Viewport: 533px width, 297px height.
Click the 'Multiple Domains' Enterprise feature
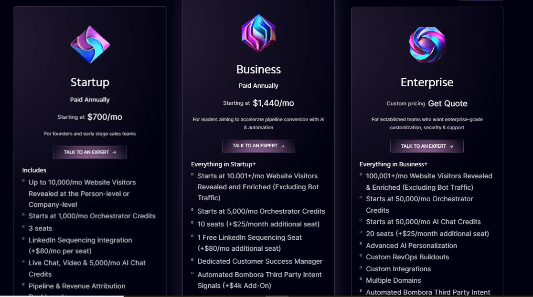pyautogui.click(x=393, y=280)
